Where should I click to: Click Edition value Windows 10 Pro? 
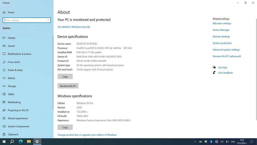(85, 103)
